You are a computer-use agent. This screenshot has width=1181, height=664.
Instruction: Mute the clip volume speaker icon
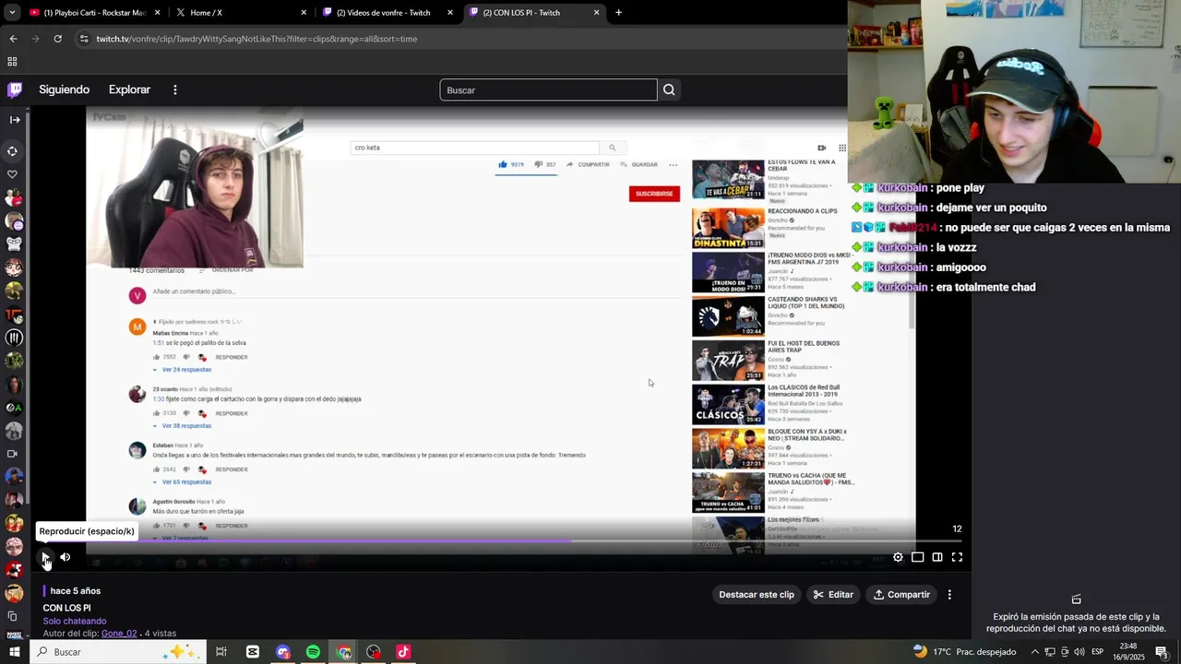pos(66,557)
